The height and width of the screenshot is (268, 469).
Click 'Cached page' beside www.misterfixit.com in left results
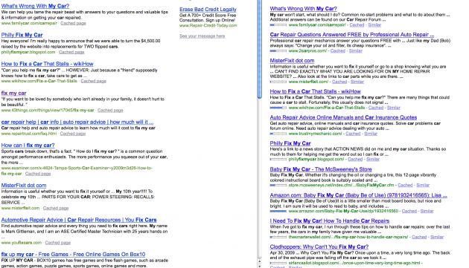tap(56, 209)
